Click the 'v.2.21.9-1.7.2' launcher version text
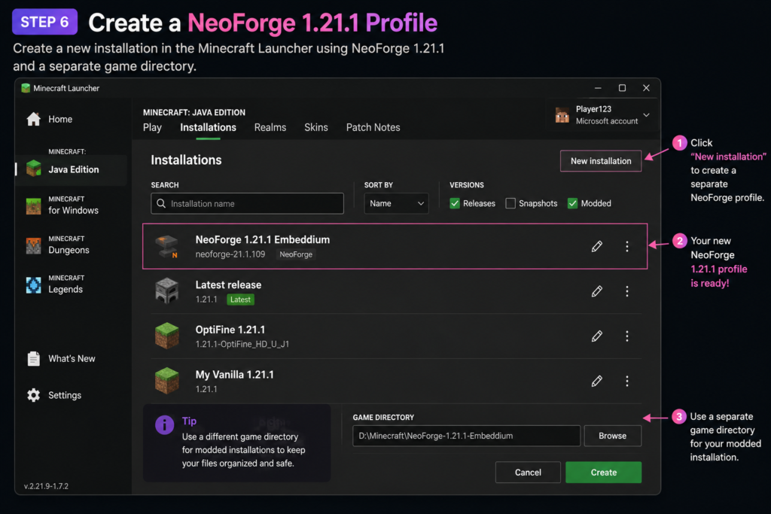 pos(46,486)
